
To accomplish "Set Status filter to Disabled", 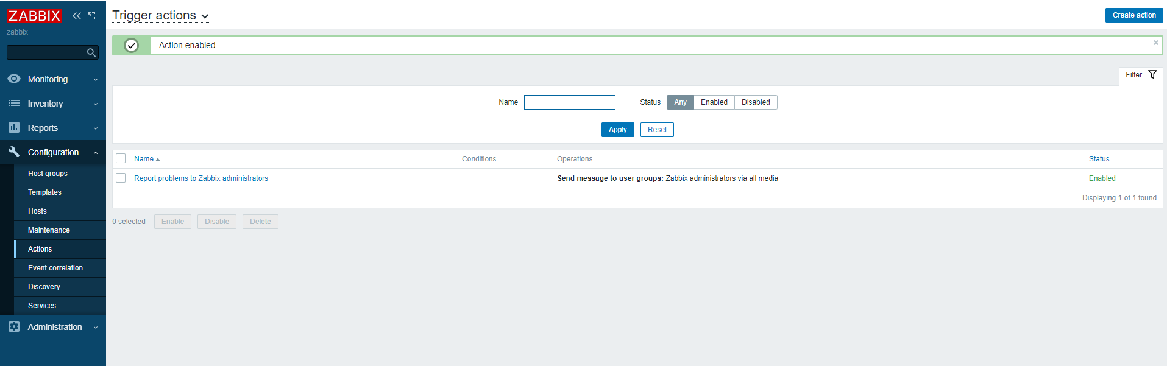I will (756, 102).
